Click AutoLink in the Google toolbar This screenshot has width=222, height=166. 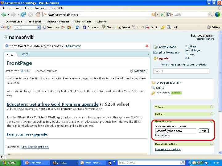(x=124, y=27)
